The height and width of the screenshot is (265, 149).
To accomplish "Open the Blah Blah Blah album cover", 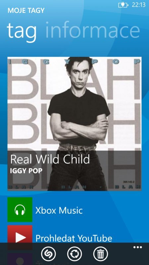I will (x=74, y=124).
